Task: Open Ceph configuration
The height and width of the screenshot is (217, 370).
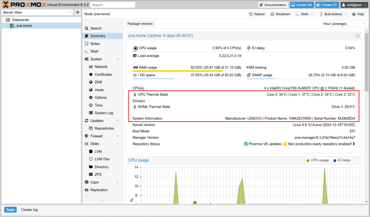Action: (x=94, y=182)
